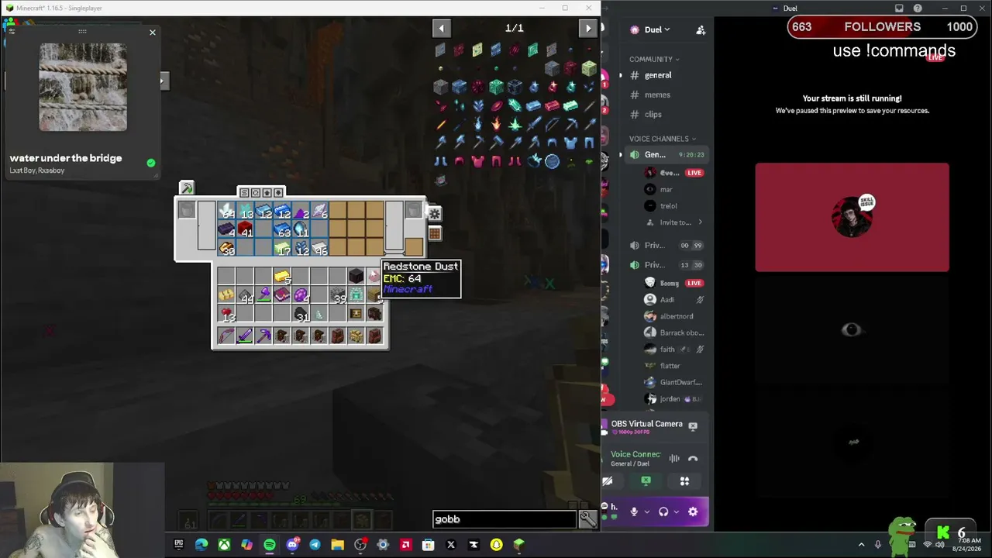Go to next JEI item page
This screenshot has height=558, width=992.
(588, 29)
